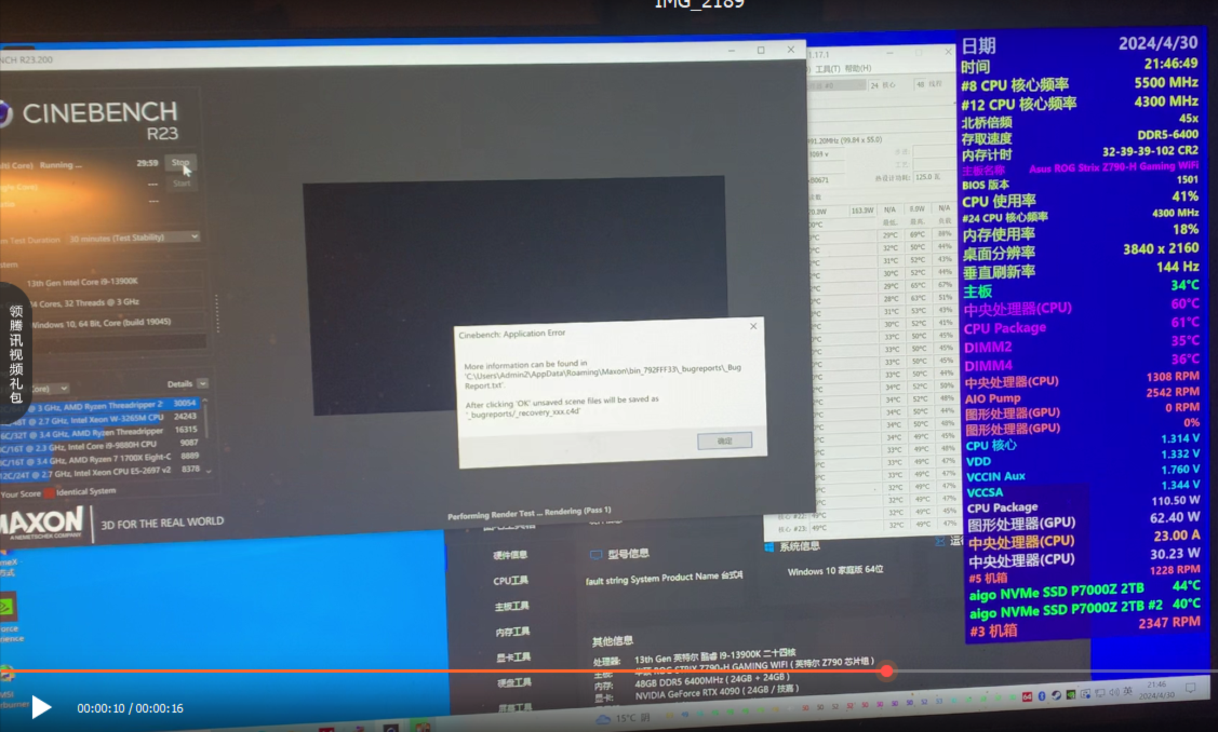The height and width of the screenshot is (732, 1218).
Task: Open the NVIDIA tray icon
Action: [x=1071, y=694]
